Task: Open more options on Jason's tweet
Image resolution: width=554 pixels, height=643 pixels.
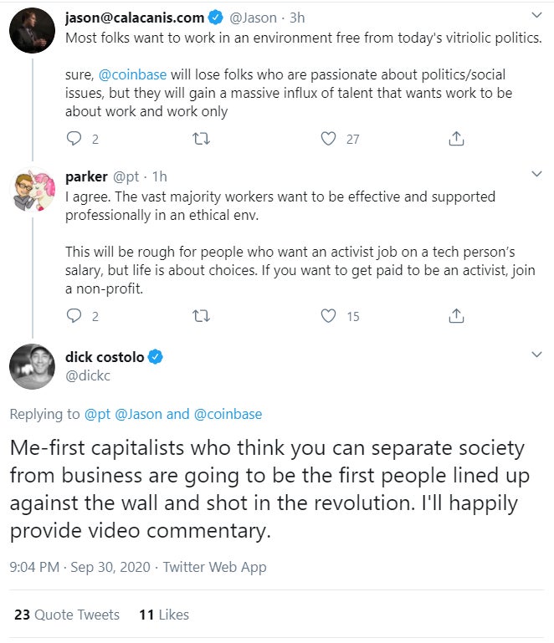Action: pyautogui.click(x=536, y=16)
